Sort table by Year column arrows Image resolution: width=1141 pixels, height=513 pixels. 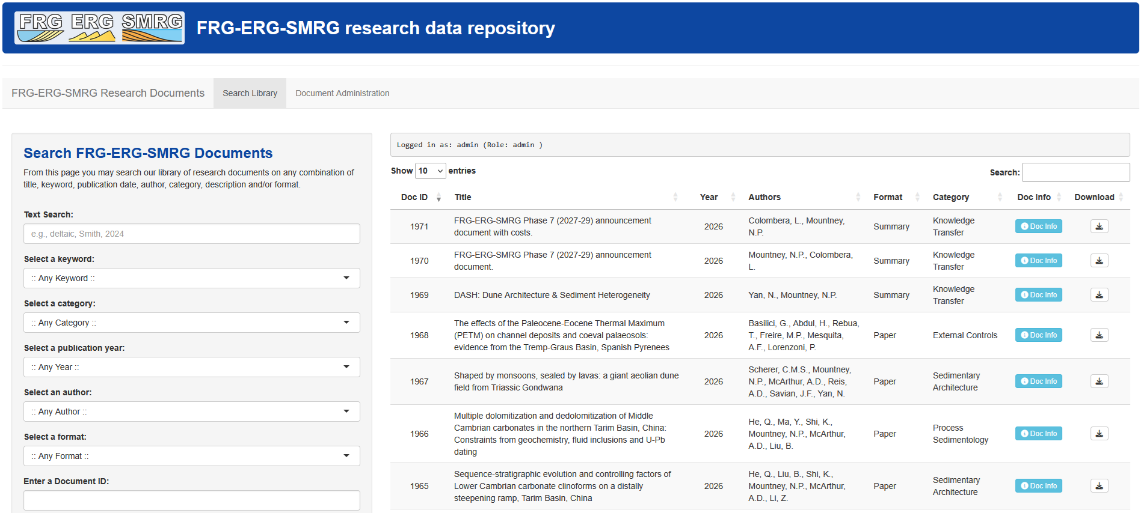pos(733,197)
